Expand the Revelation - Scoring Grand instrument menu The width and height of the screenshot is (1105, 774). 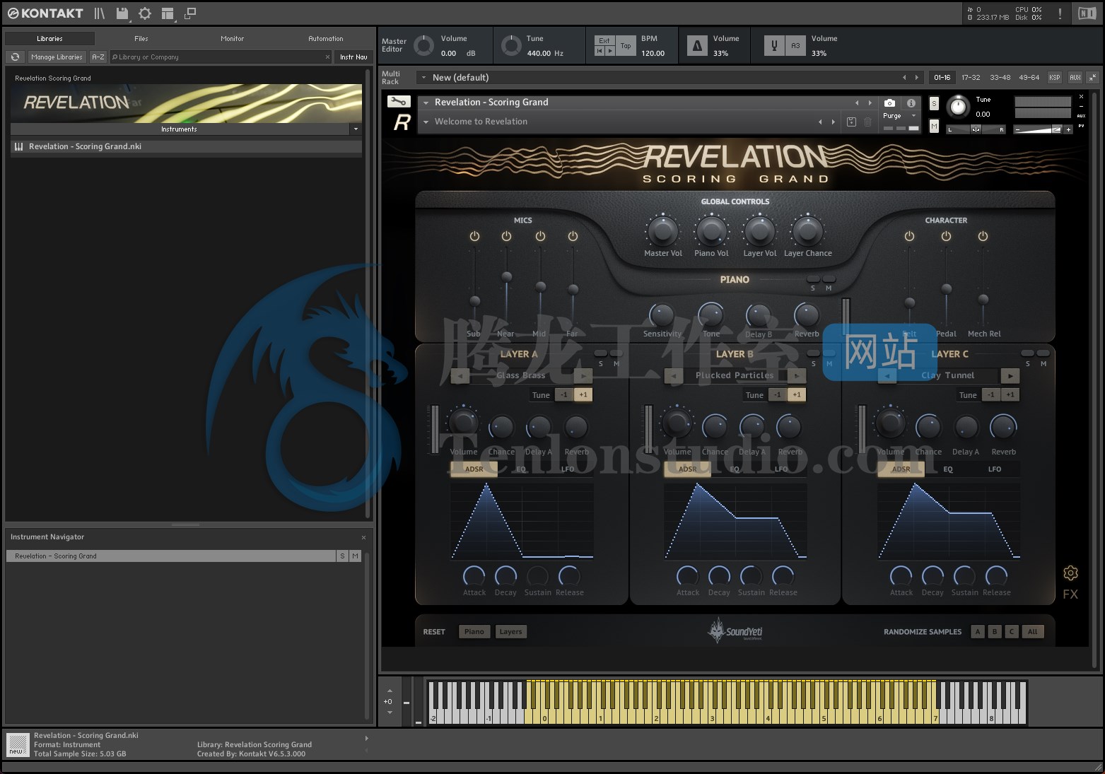(426, 102)
